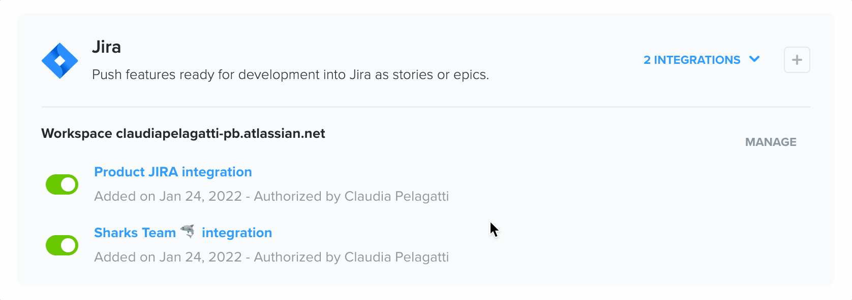Open the Product JIRA integration link
Screen dimensions: 852x300
[173, 172]
